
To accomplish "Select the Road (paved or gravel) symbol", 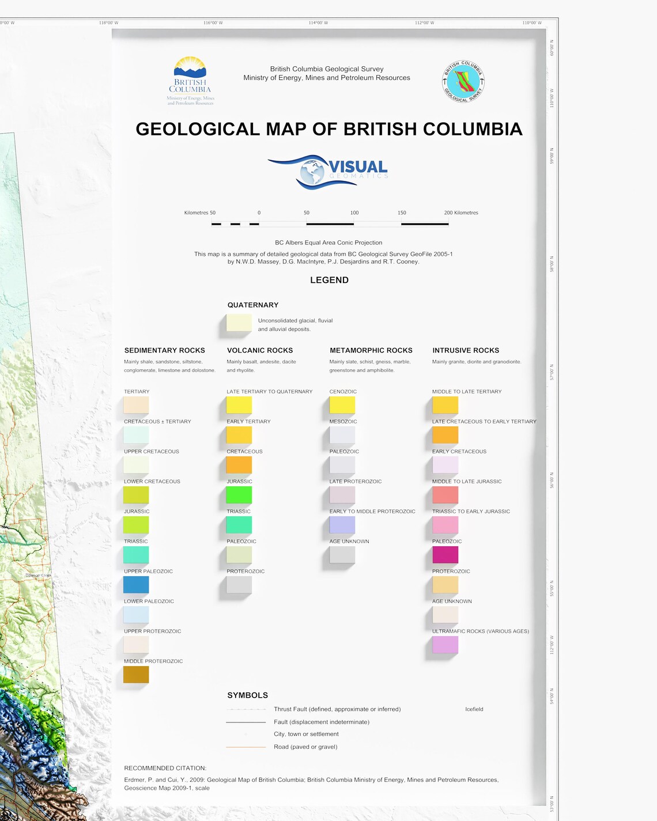I will (247, 747).
